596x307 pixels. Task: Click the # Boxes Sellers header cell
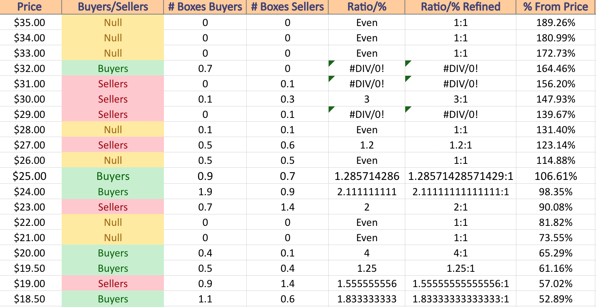(287, 7)
